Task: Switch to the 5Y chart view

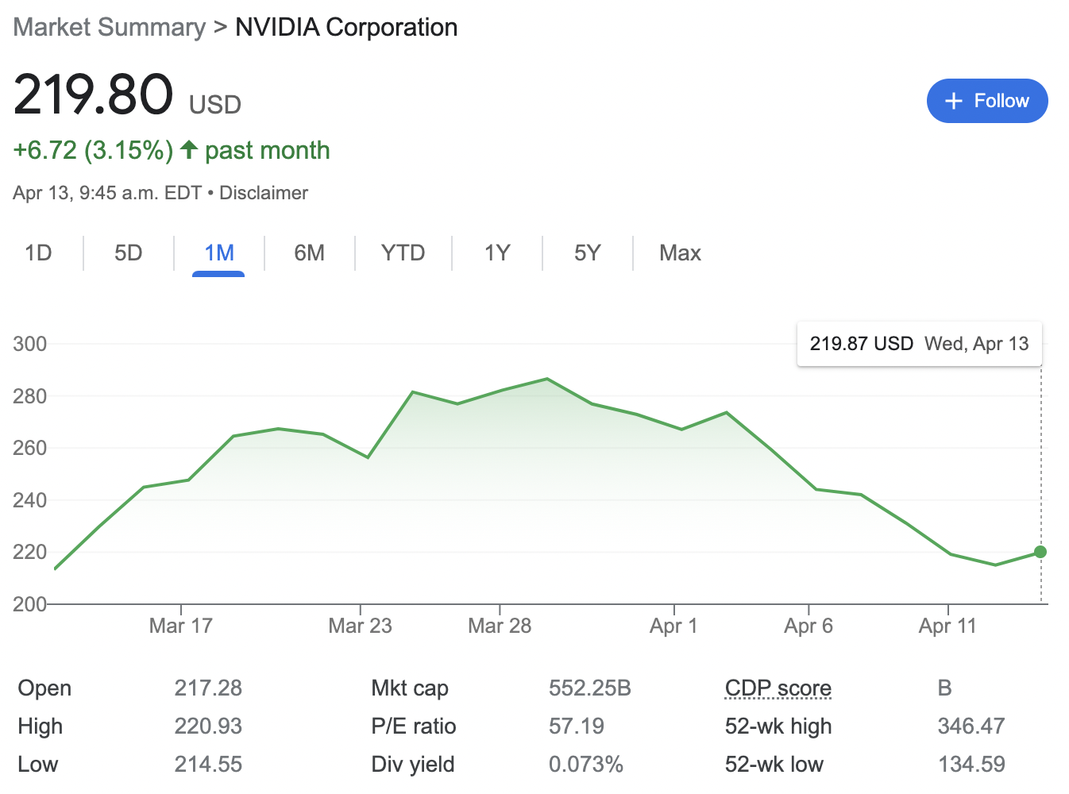Action: (x=588, y=252)
